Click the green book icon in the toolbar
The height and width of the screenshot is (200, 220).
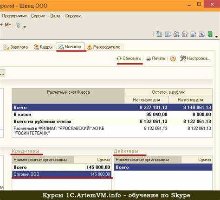(210, 34)
